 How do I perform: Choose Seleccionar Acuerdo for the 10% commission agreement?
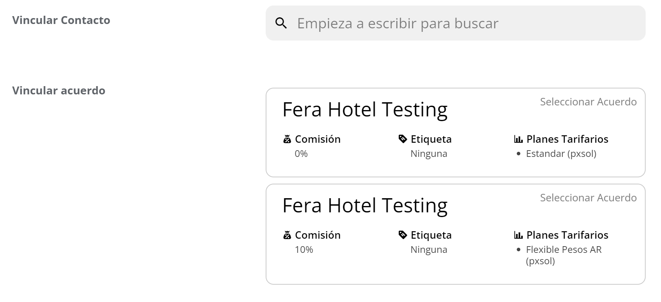pyautogui.click(x=588, y=198)
